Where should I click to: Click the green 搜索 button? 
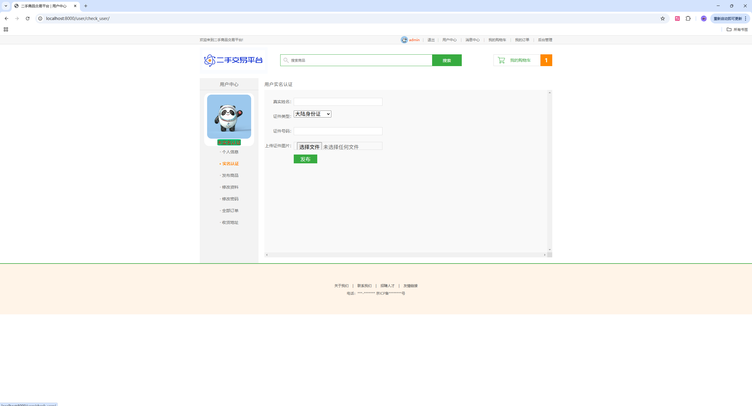pyautogui.click(x=447, y=60)
